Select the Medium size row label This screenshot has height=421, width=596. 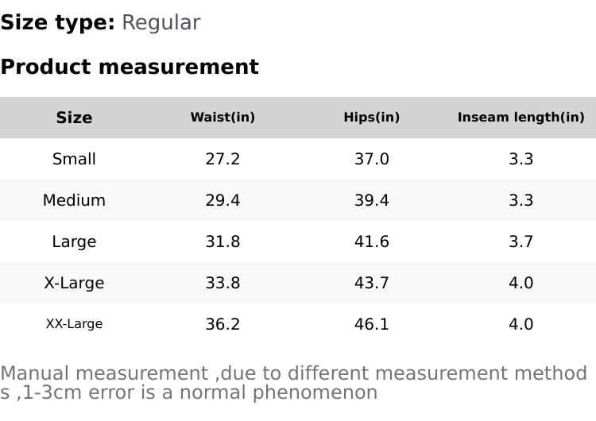[74, 200]
